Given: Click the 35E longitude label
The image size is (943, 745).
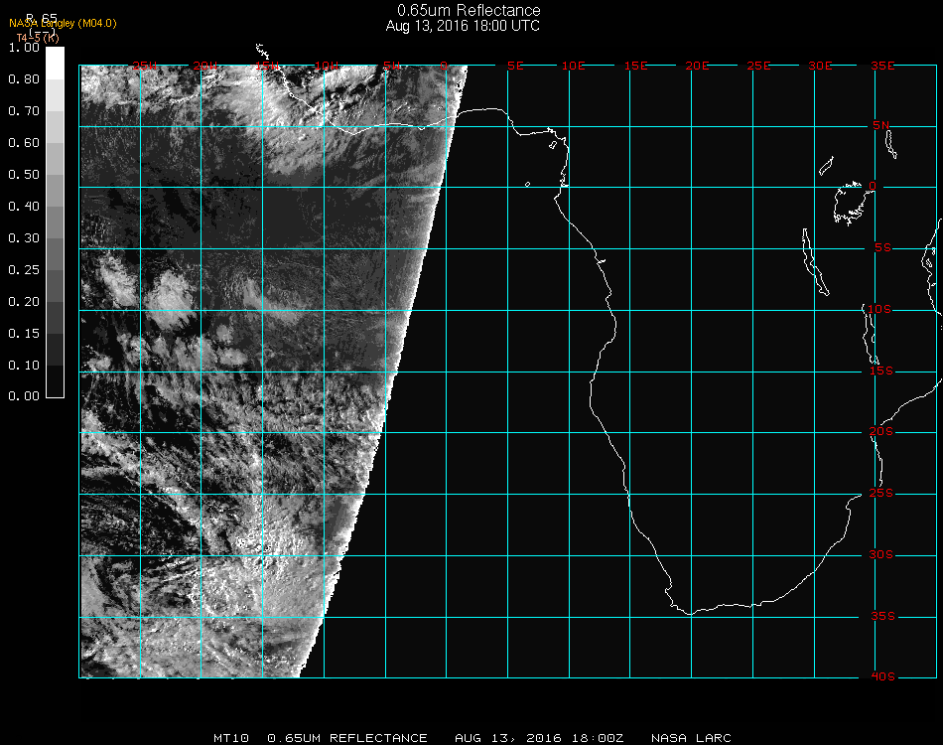Looking at the screenshot, I should pos(883,66).
